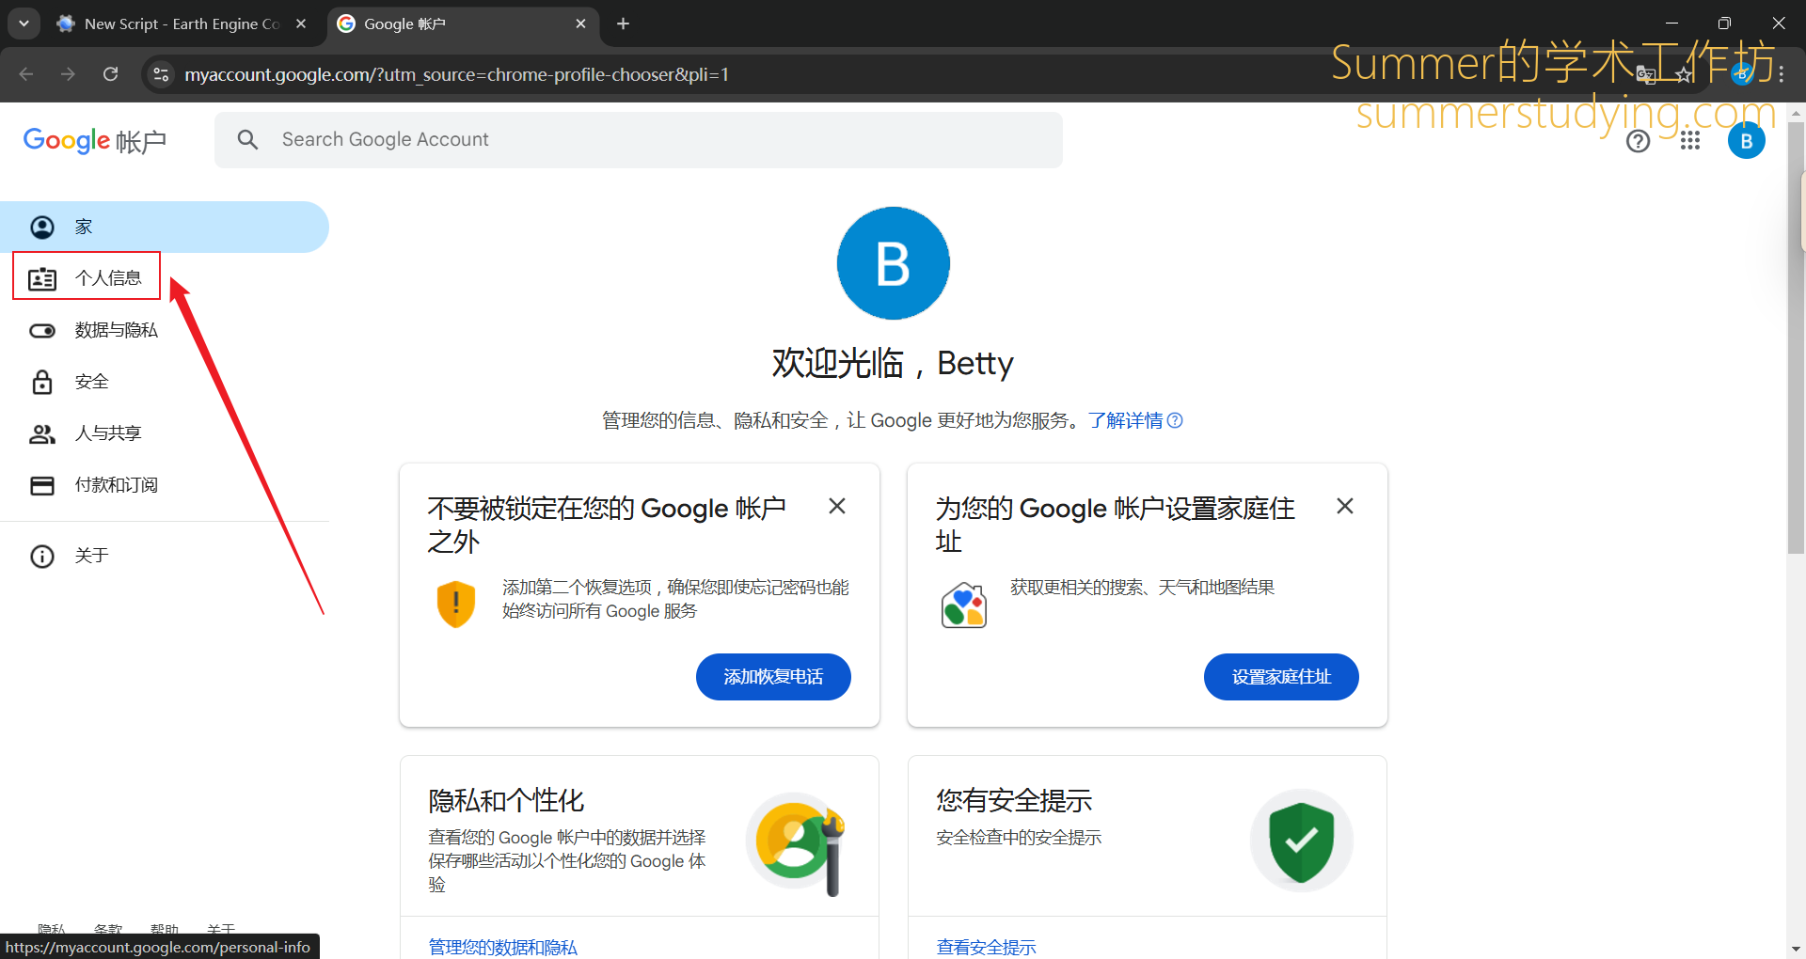This screenshot has width=1806, height=959.
Task: Click 设置家庭住址 button
Action: 1281,677
